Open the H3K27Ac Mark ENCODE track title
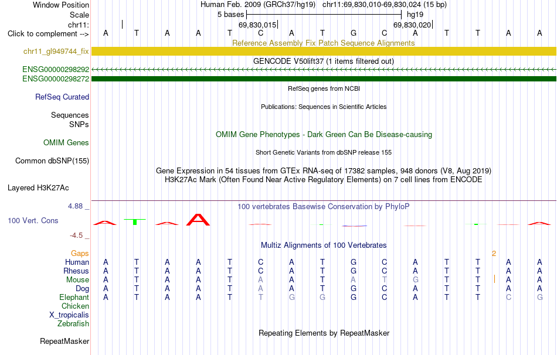The image size is (557, 355). pyautogui.click(x=324, y=180)
